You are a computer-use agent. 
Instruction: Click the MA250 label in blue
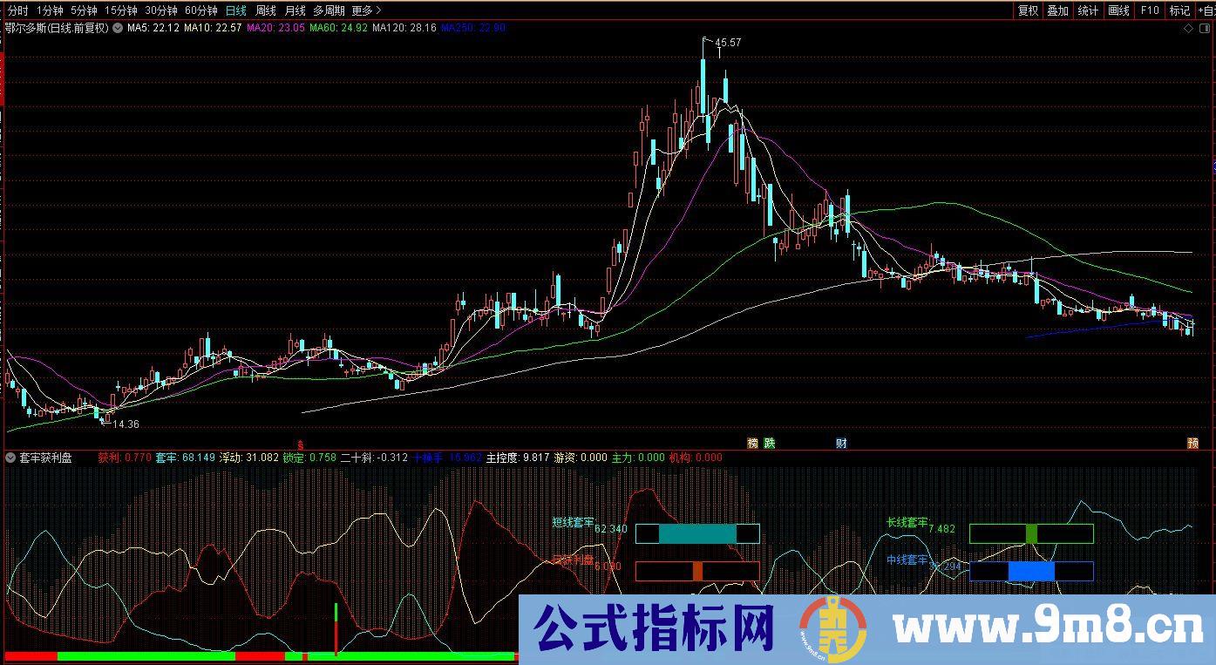click(473, 28)
